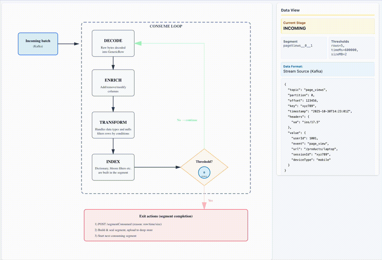382x260 pixels.
Task: Click the Segment pageViews__0__1 card
Action: click(304, 48)
